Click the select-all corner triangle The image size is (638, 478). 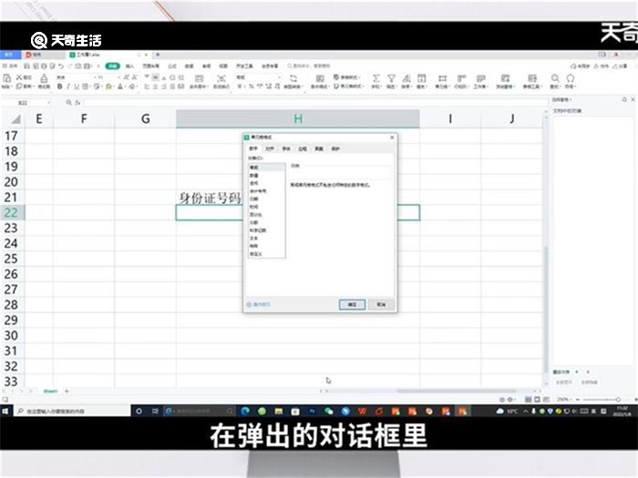coord(15,119)
